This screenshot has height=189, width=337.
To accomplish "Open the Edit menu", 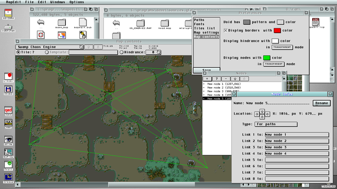I will point(42,2).
